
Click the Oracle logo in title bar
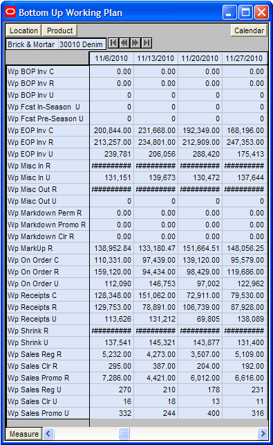tap(10, 12)
